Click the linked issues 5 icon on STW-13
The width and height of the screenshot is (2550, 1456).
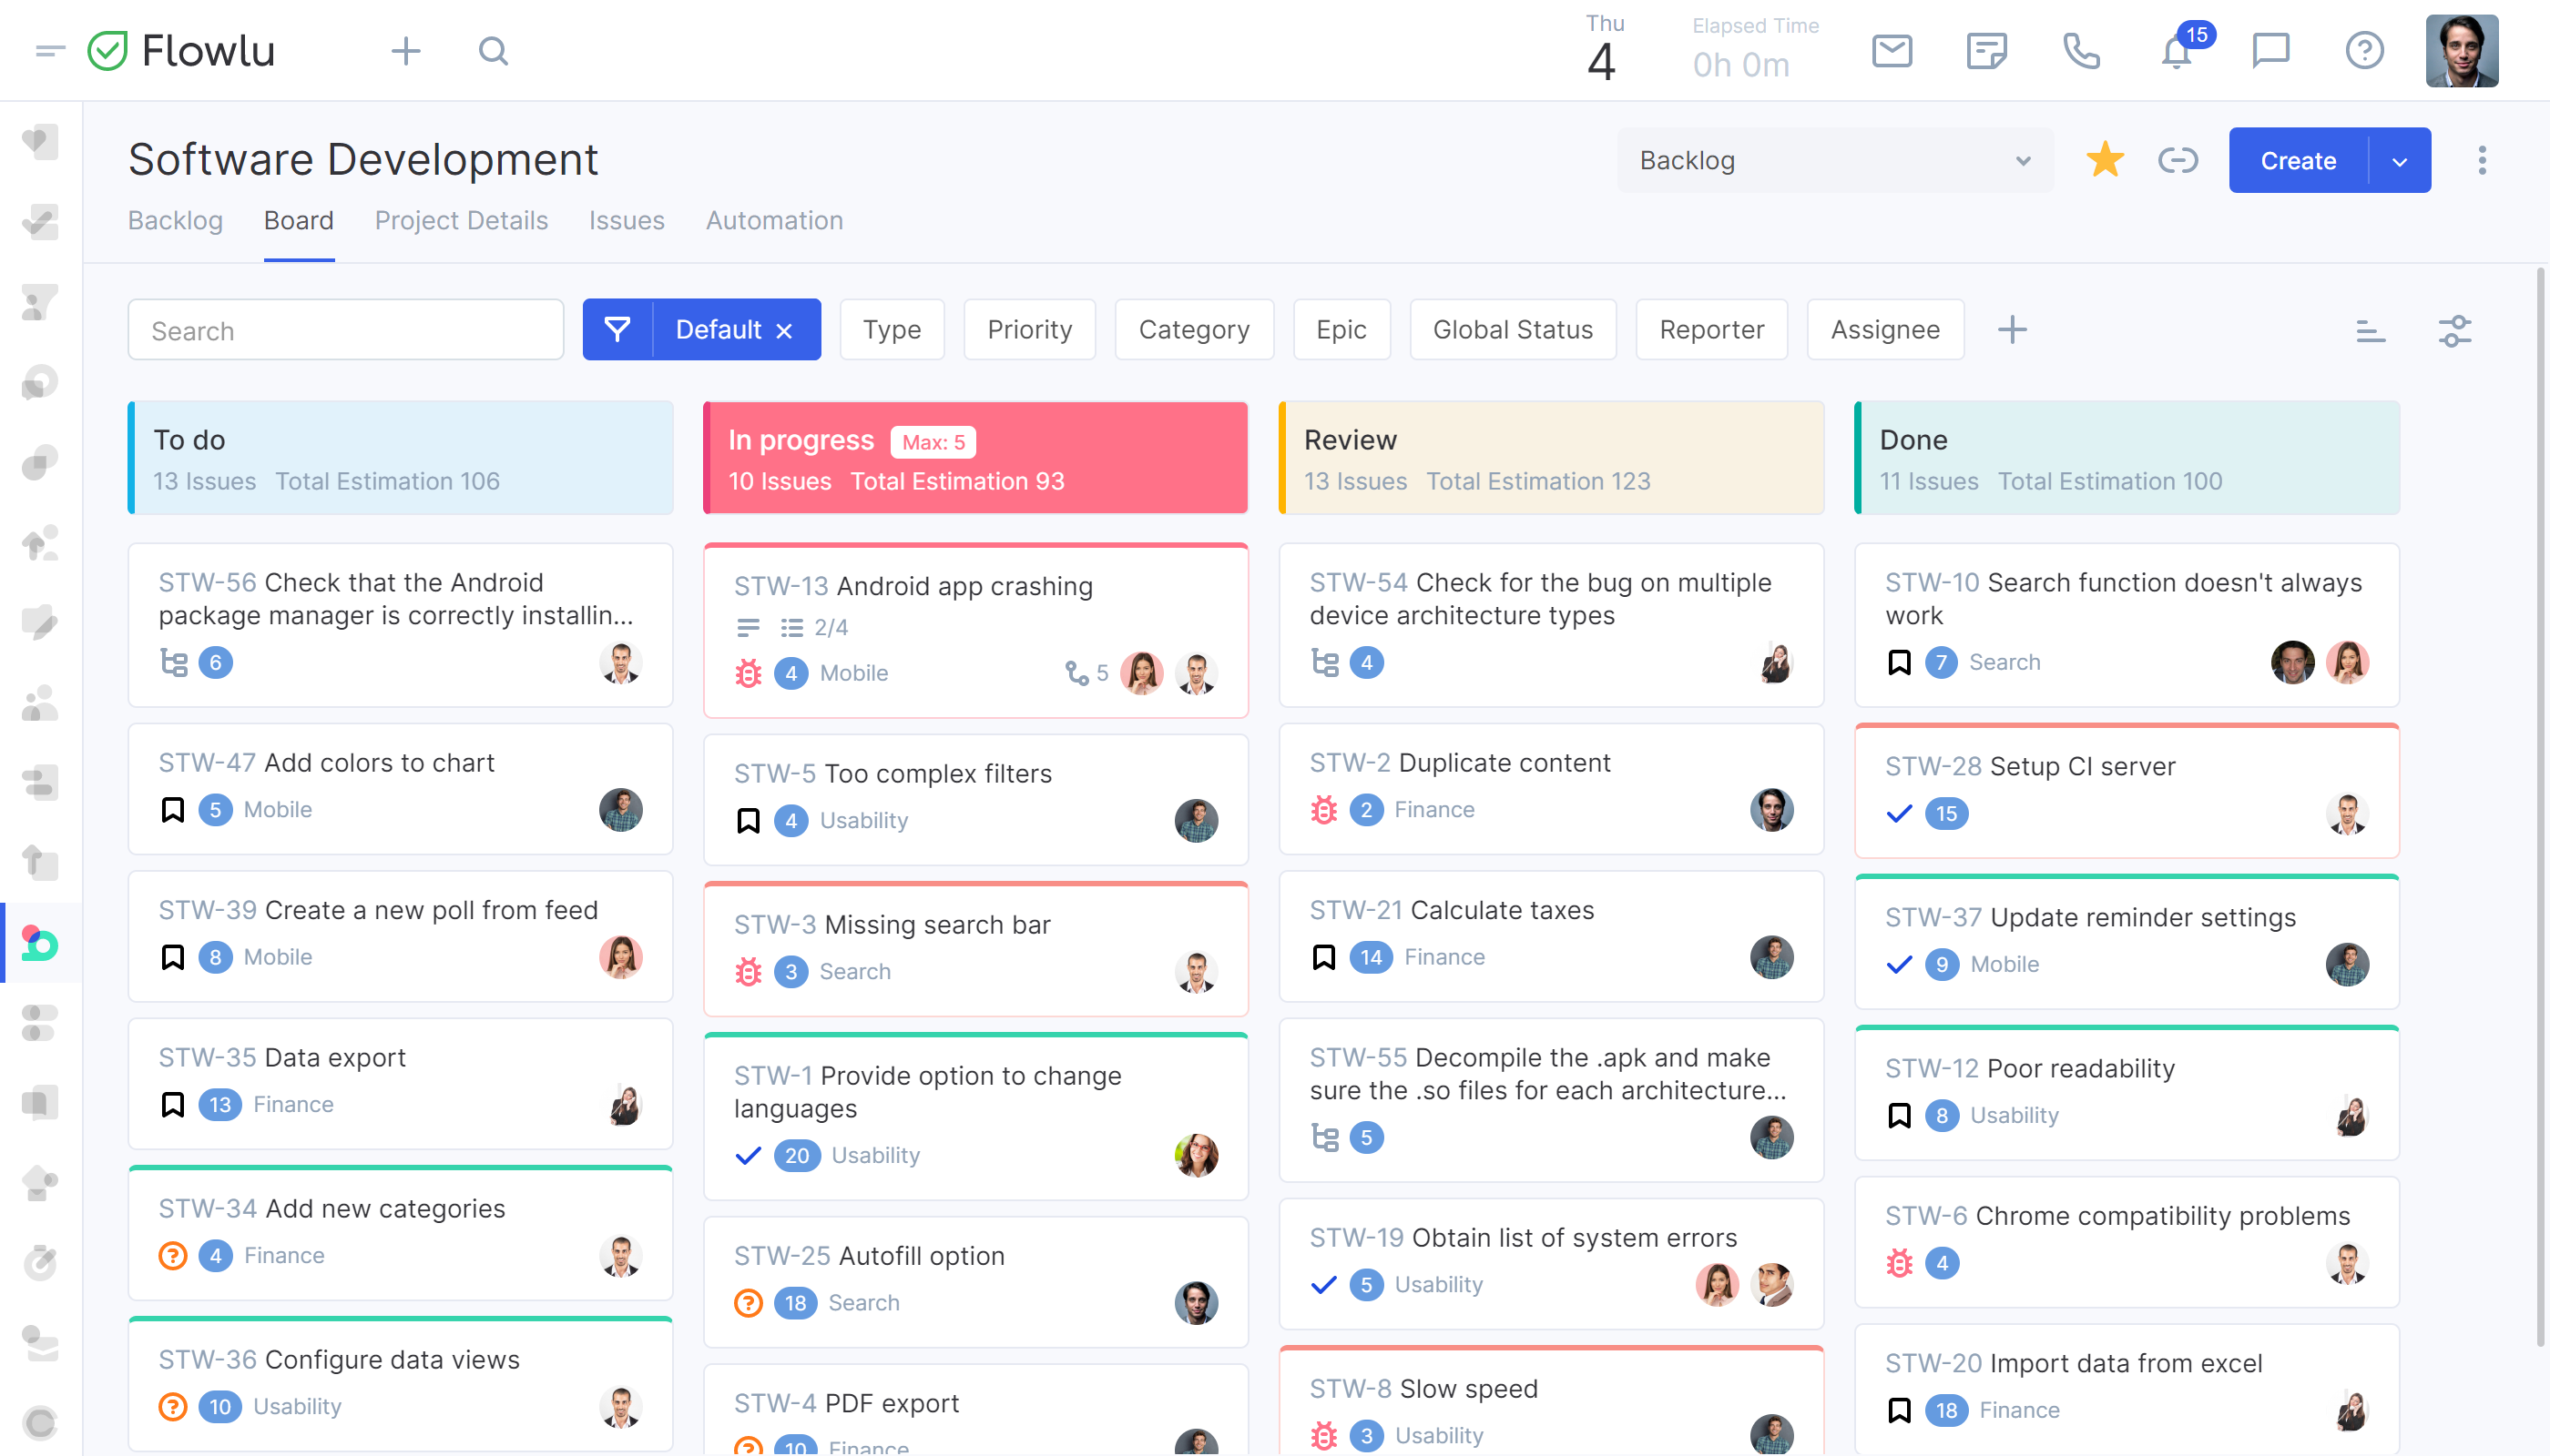click(1086, 673)
